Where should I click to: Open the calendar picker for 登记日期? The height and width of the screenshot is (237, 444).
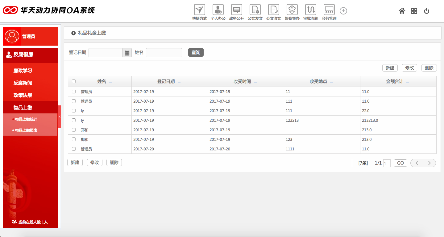point(127,52)
